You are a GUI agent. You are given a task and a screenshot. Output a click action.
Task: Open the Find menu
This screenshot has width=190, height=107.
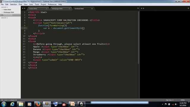20,4
